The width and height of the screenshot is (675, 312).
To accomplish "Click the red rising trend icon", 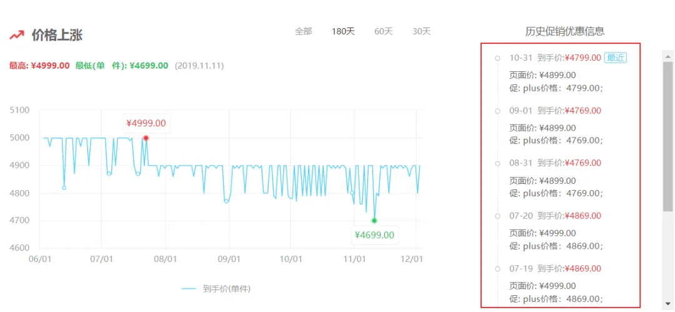I will 17,35.
